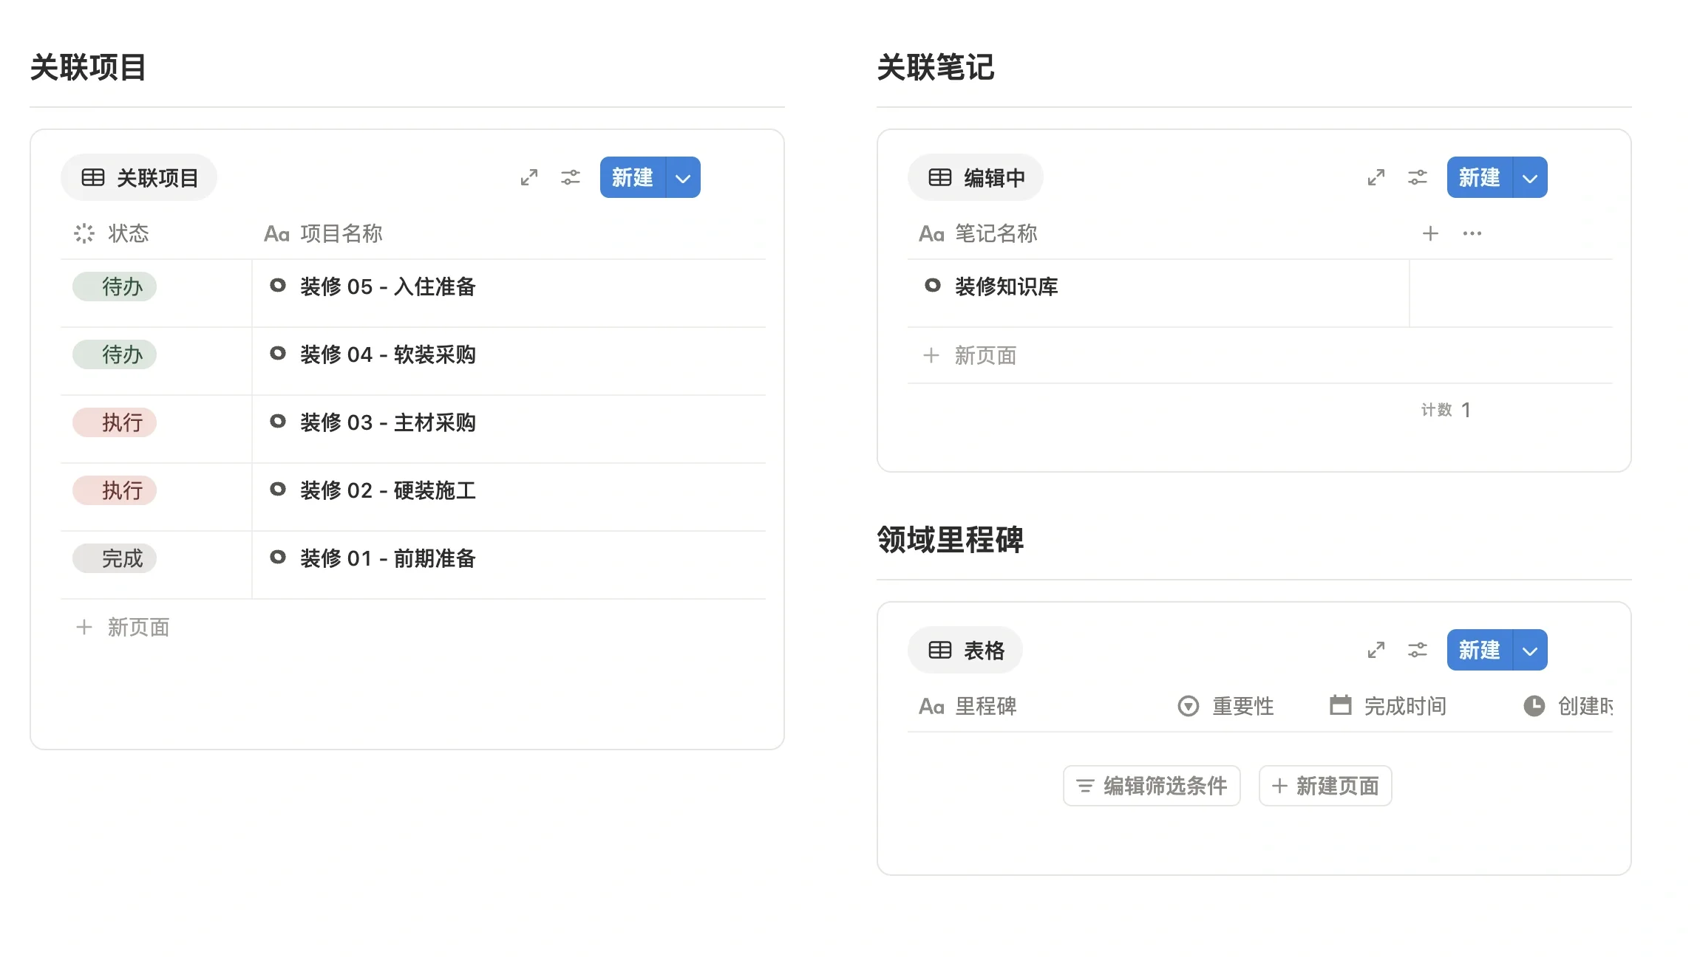The image size is (1700, 960).
Task: Add property column next to 笔记名称
Action: click(x=1430, y=233)
